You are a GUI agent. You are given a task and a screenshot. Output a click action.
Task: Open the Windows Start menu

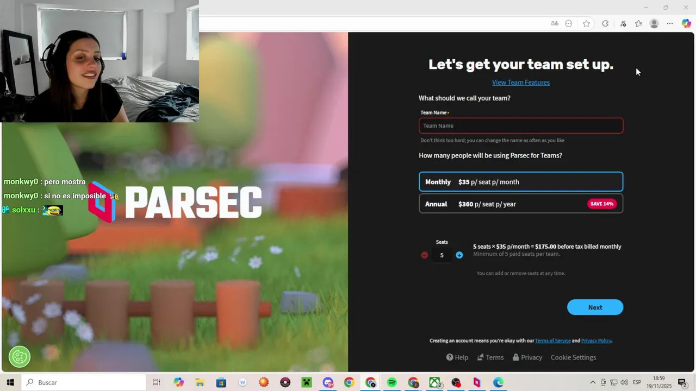coord(10,383)
